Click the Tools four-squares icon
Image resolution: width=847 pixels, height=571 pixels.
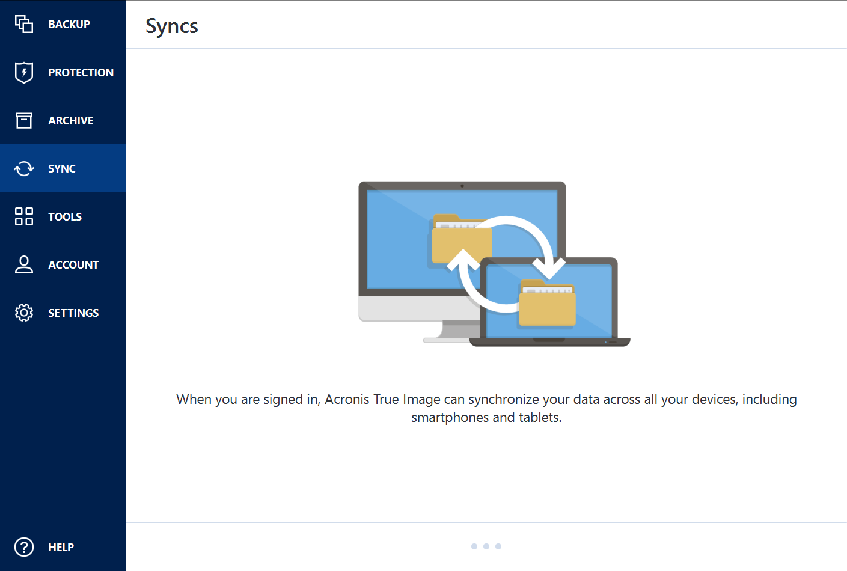point(24,216)
